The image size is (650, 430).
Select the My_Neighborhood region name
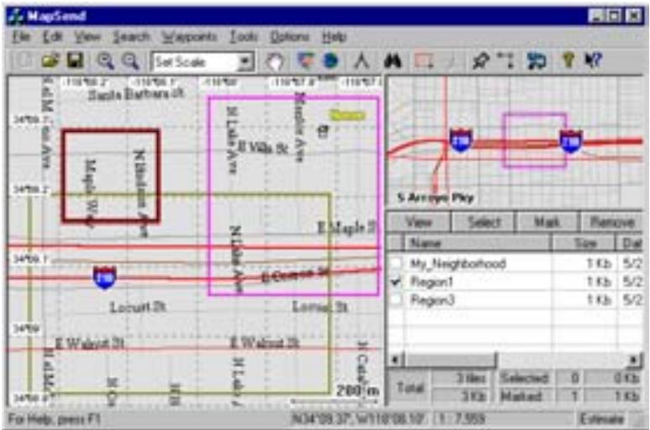457,264
